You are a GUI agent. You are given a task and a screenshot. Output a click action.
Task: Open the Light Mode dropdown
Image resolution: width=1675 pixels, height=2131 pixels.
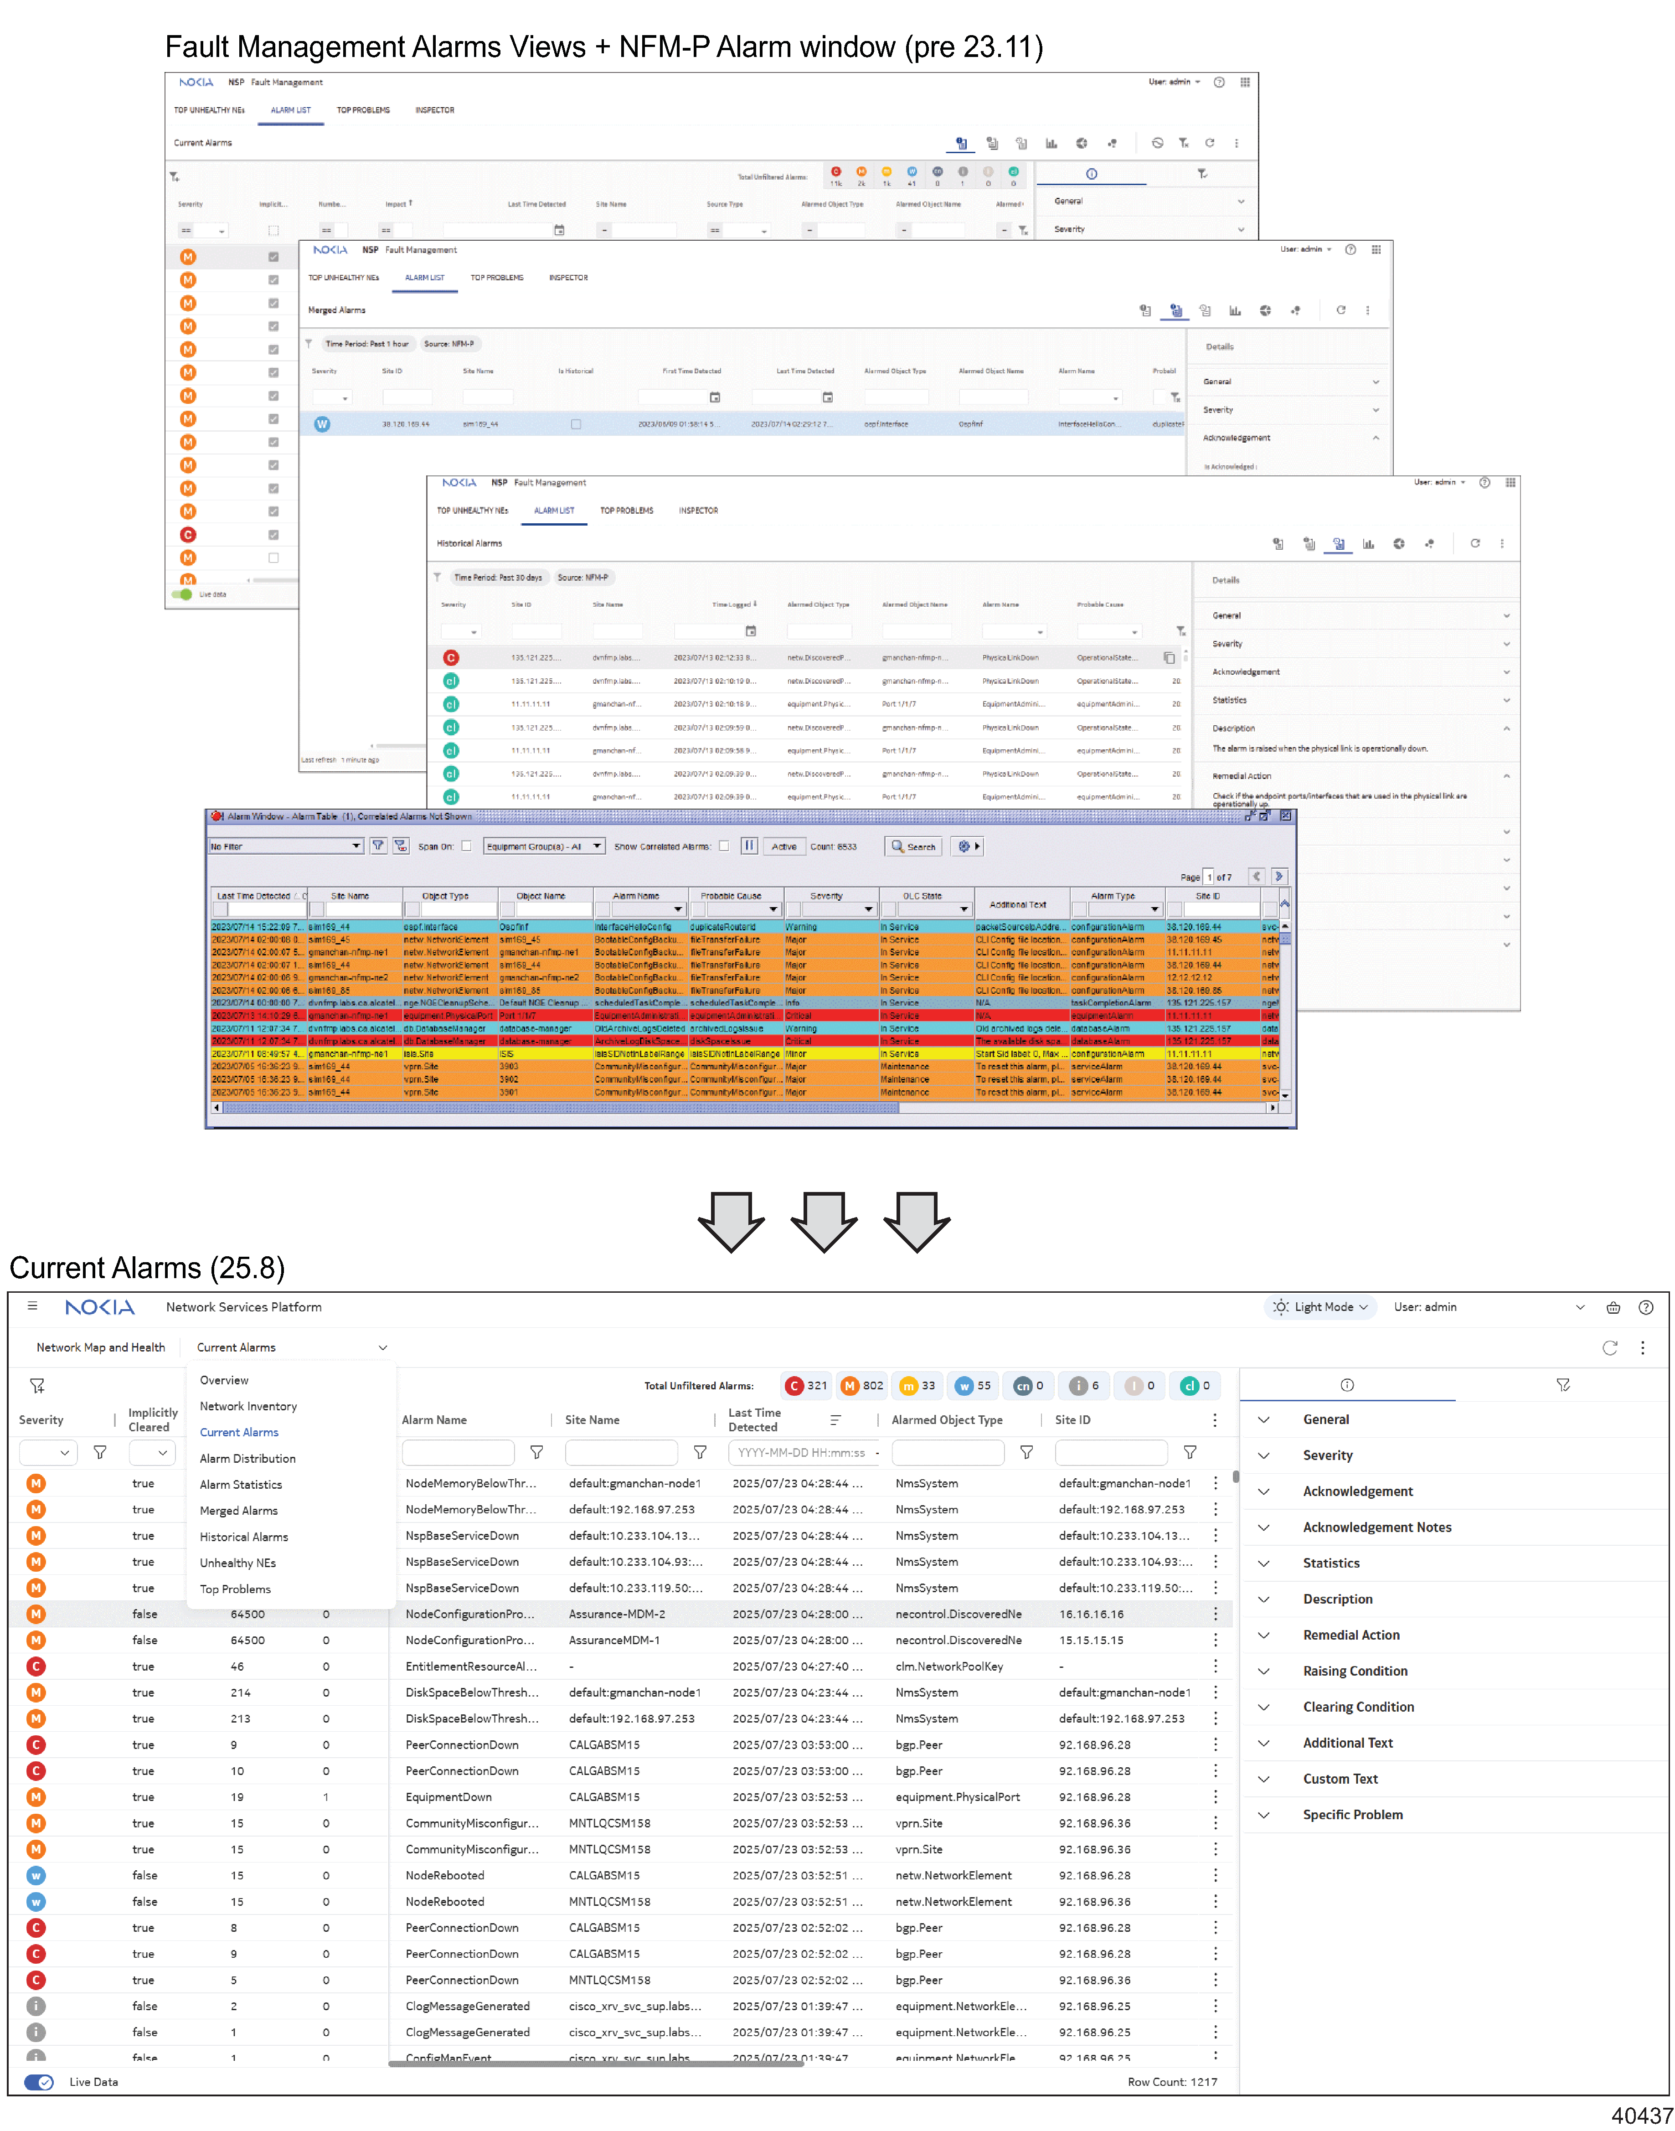pos(1320,1307)
